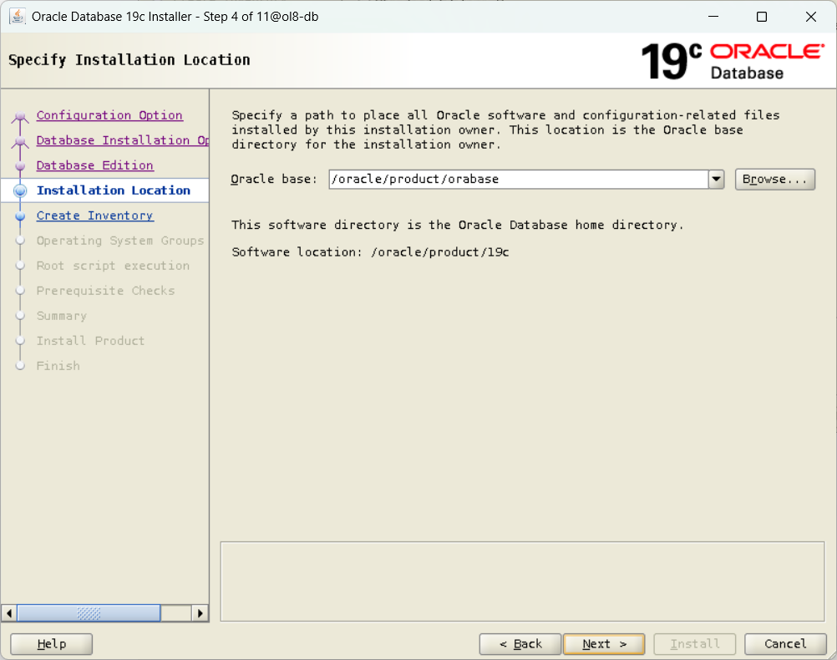Open the Database Edition step

pyautogui.click(x=95, y=165)
